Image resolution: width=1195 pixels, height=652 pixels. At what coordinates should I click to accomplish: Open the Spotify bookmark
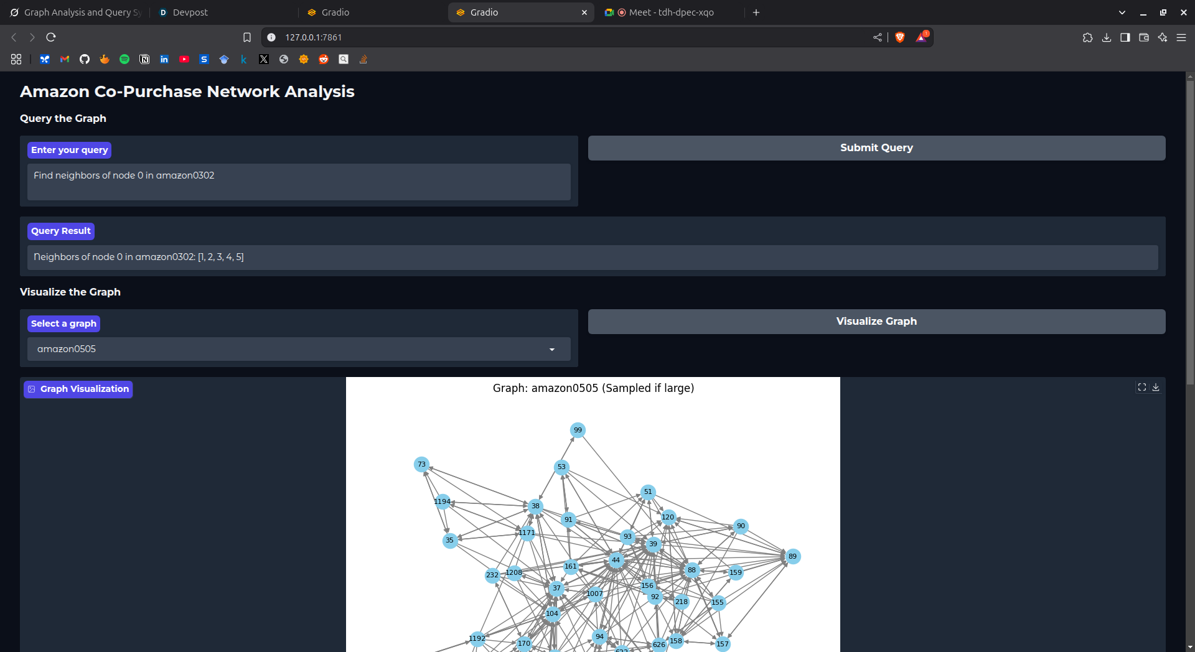(124, 59)
